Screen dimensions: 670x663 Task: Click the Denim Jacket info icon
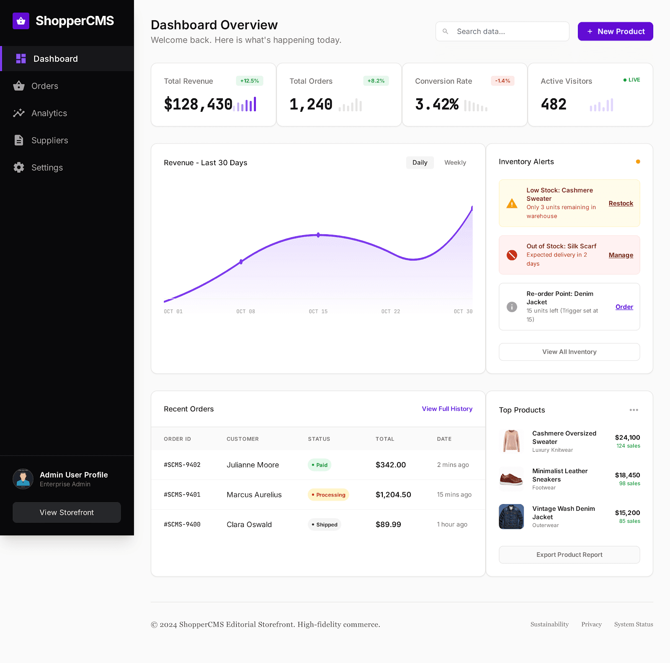click(512, 307)
